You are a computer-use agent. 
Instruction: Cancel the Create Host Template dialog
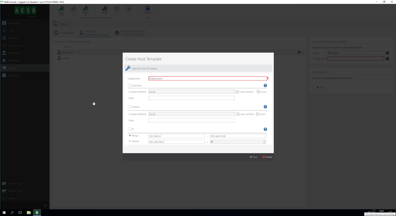click(267, 157)
